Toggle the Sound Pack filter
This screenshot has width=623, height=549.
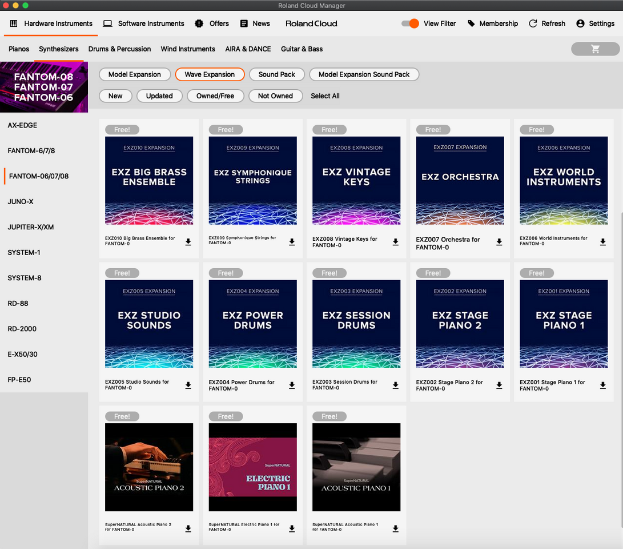277,74
